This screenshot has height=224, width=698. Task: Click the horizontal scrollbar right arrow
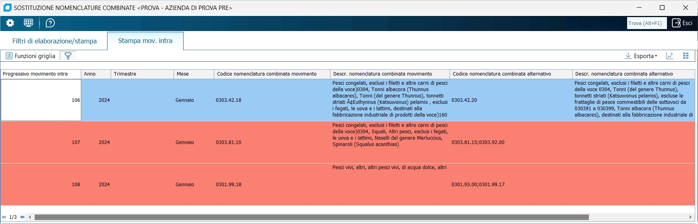[690, 217]
